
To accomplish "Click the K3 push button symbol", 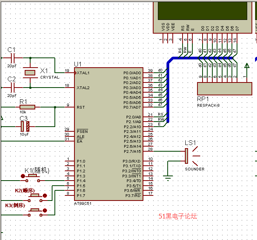I will tap(35, 212).
